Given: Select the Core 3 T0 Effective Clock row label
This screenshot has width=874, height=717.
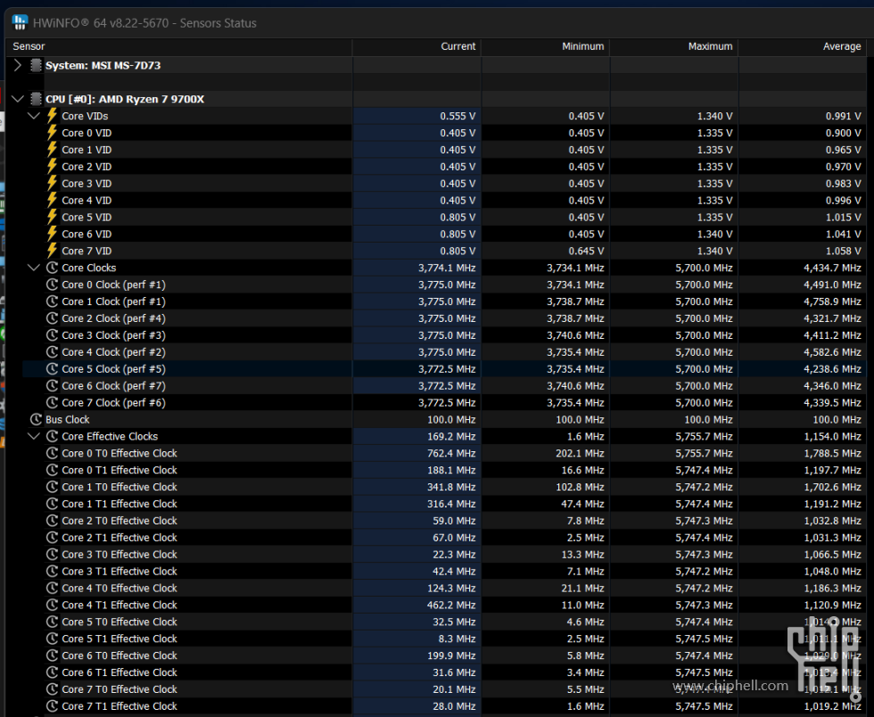Looking at the screenshot, I should pos(120,554).
